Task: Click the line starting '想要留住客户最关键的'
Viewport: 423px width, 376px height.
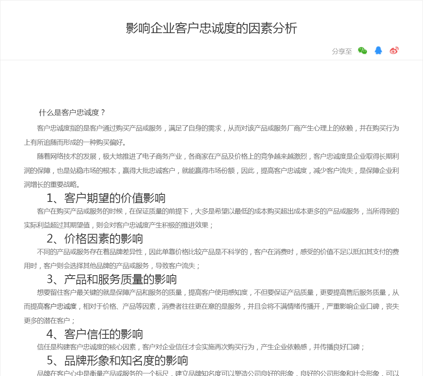Action: (218, 293)
